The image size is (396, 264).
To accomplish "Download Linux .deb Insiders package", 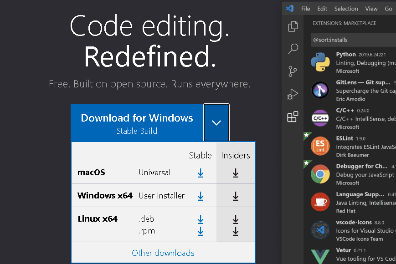I will (x=236, y=219).
